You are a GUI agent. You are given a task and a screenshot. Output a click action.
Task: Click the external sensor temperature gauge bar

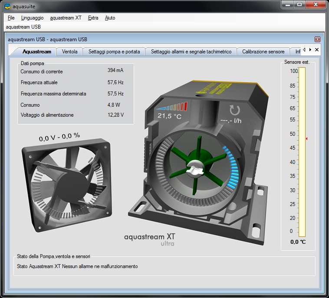(302, 152)
